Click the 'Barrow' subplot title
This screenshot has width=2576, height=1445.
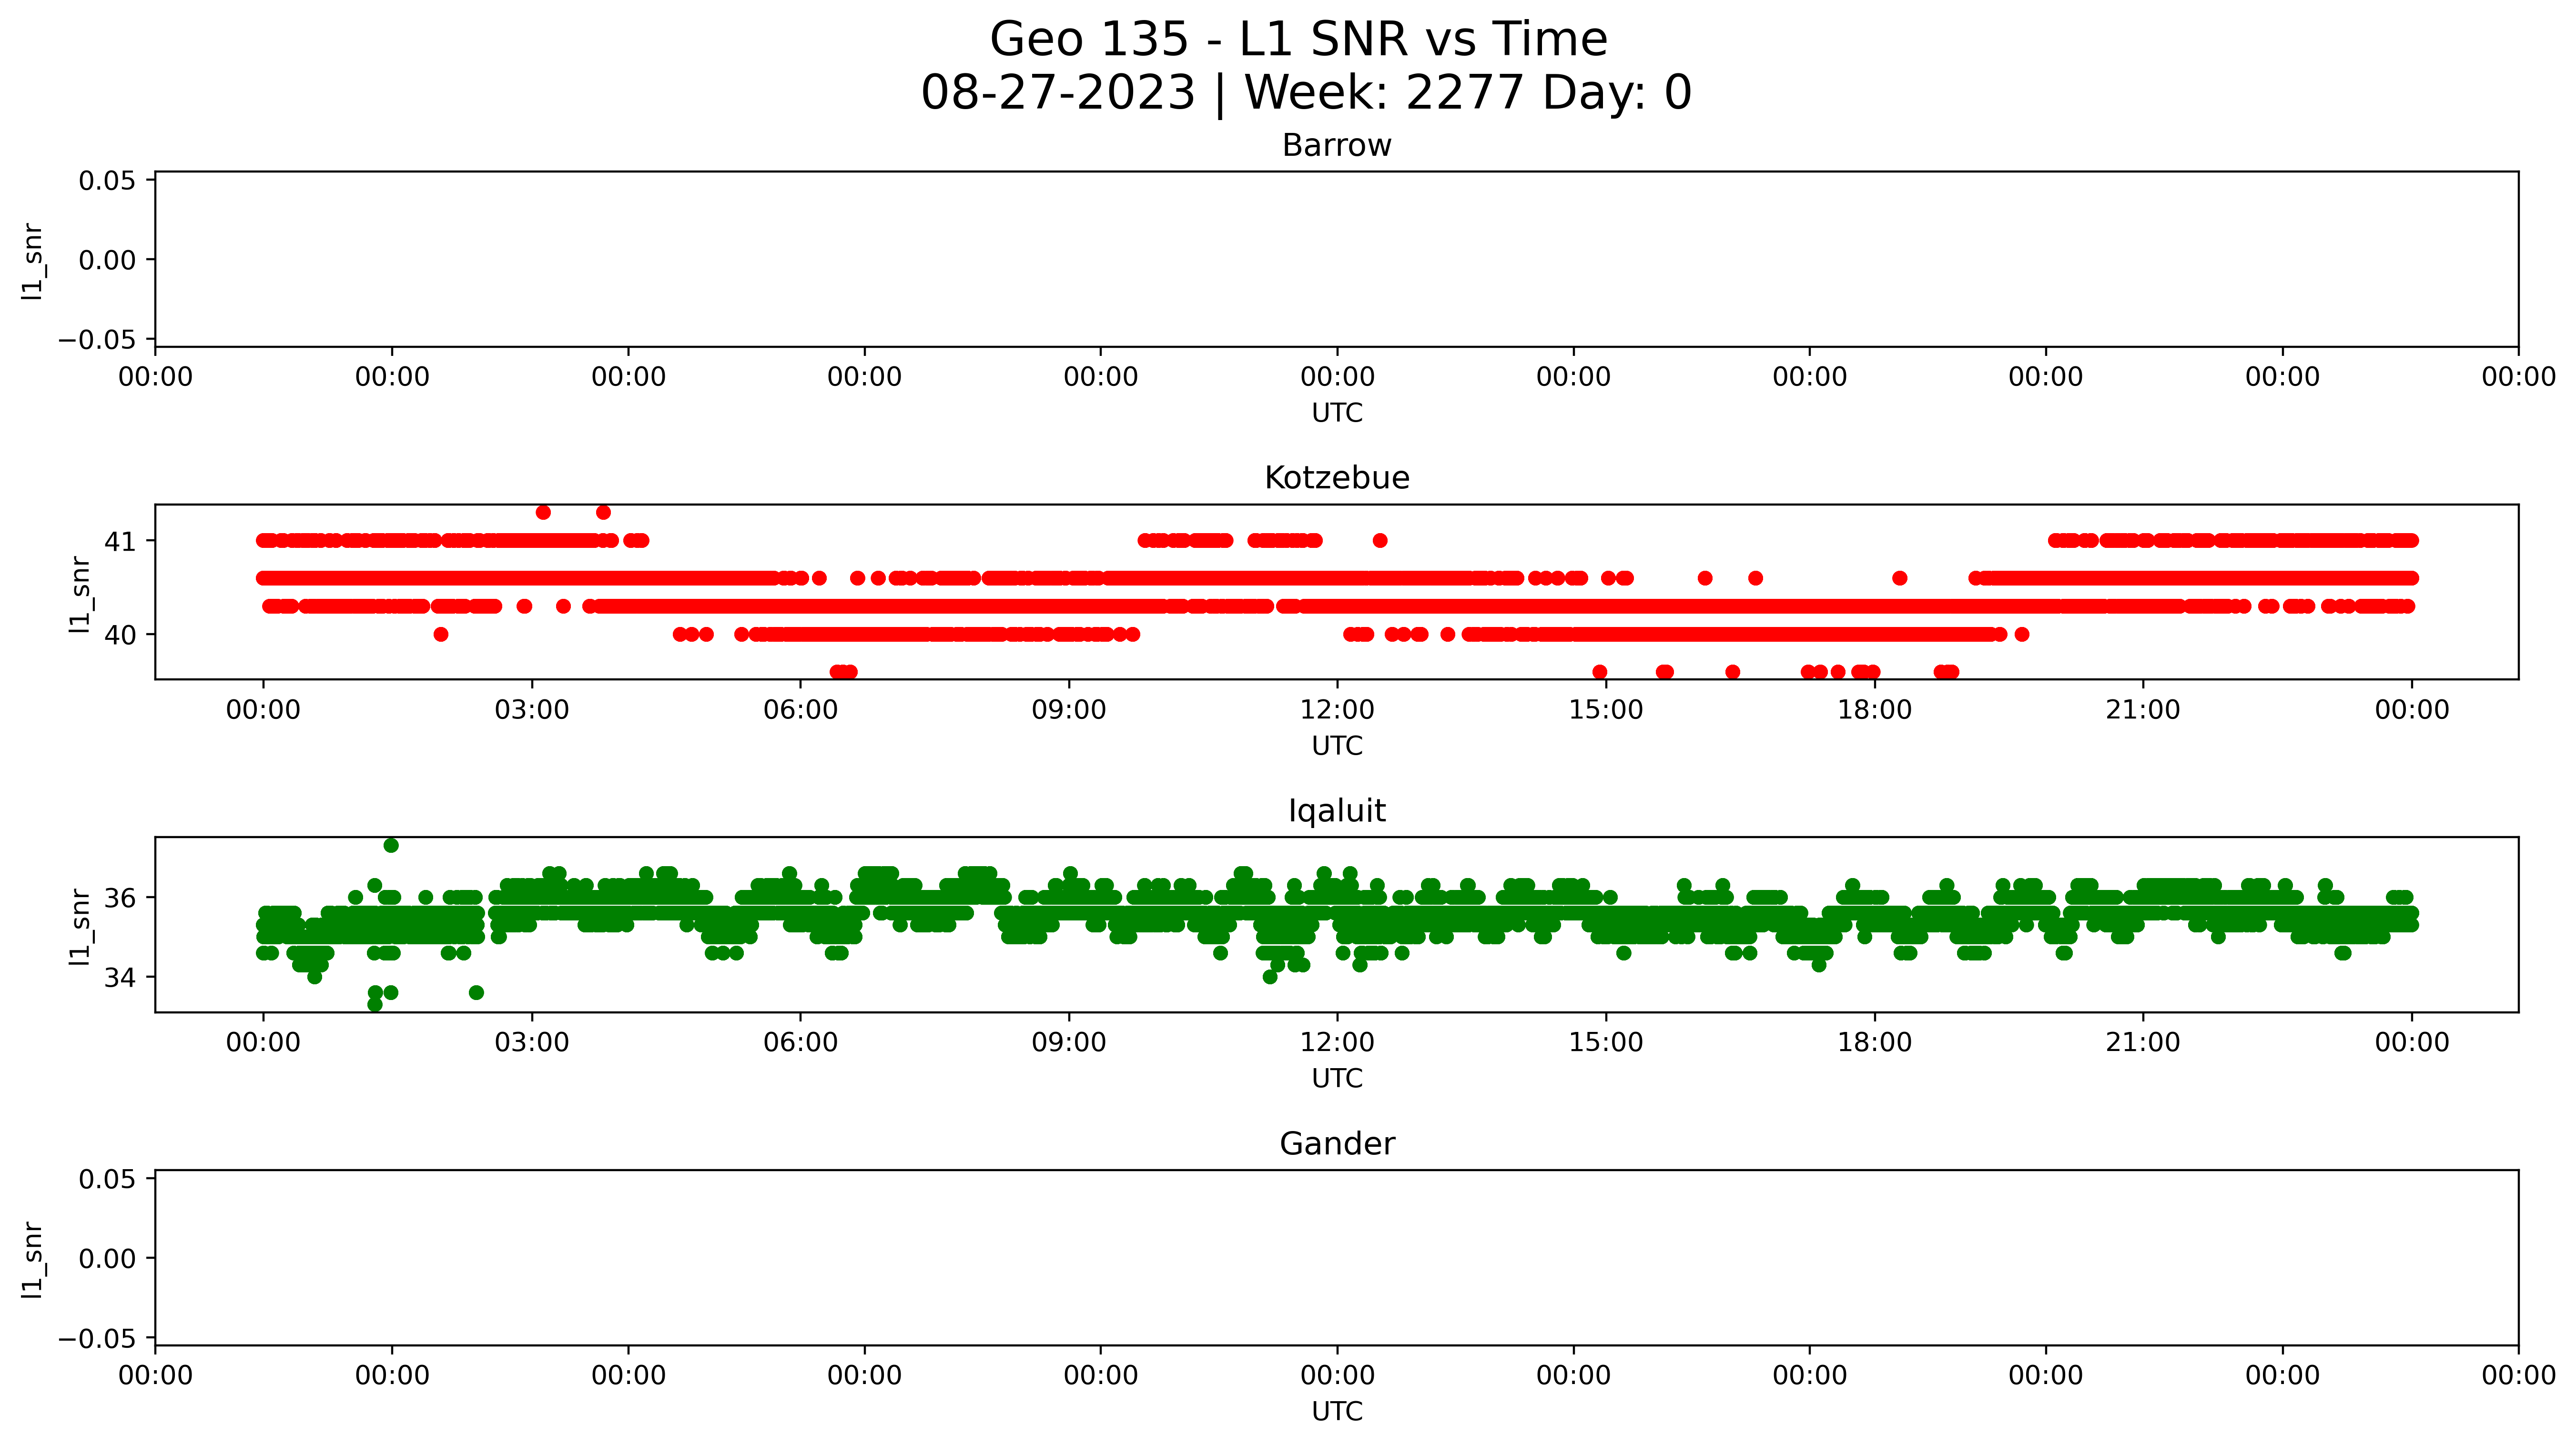tap(1337, 146)
